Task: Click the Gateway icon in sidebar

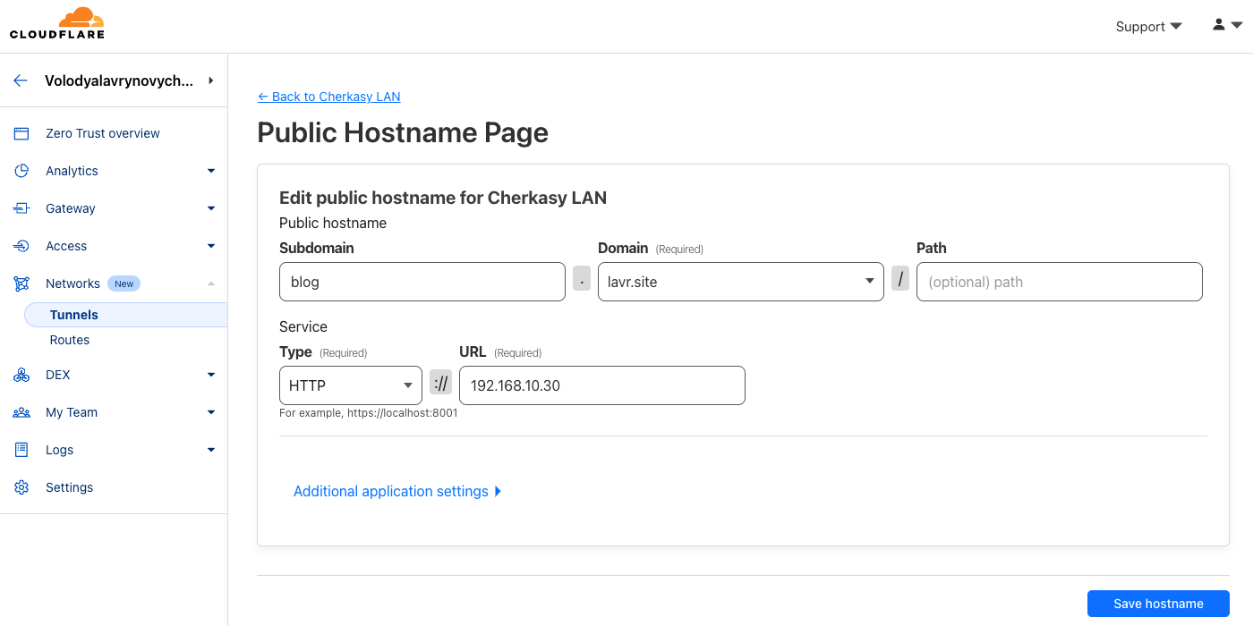Action: pyautogui.click(x=21, y=208)
